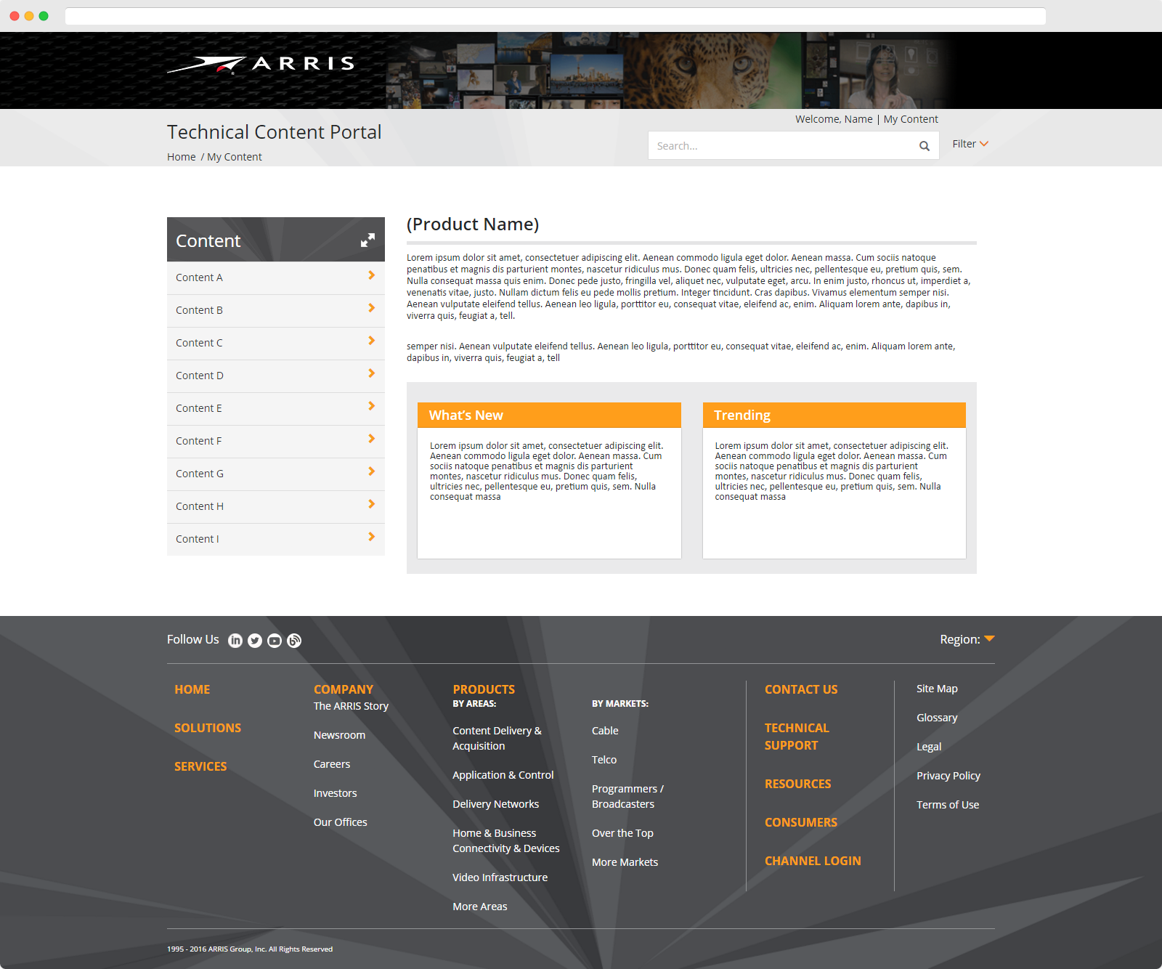The height and width of the screenshot is (969, 1162).
Task: Expand the Content D list item
Action: pos(276,376)
